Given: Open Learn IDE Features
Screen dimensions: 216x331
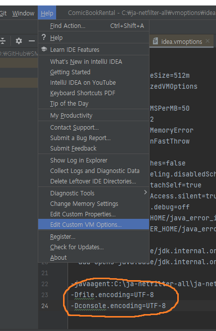Looking at the screenshot, I should click(93, 50).
